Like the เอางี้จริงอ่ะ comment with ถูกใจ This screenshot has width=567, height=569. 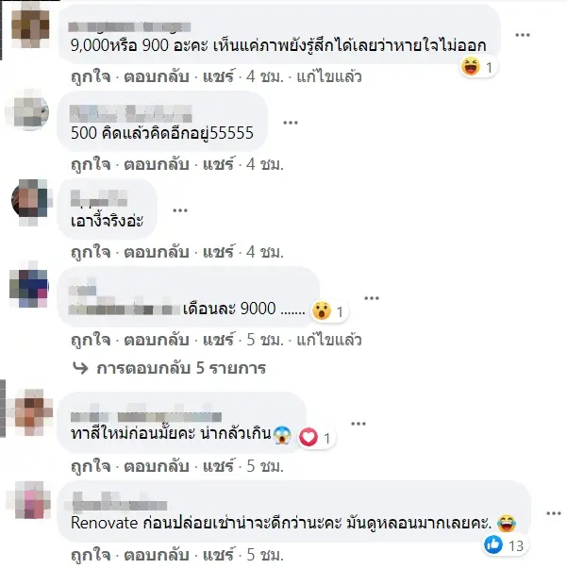pyautogui.click(x=91, y=252)
